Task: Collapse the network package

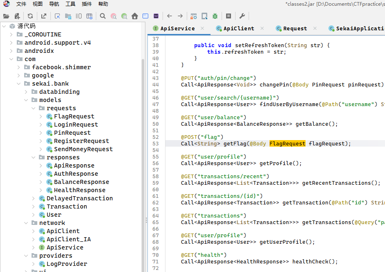Action: coord(26,223)
